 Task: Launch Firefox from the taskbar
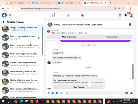[37, 102]
